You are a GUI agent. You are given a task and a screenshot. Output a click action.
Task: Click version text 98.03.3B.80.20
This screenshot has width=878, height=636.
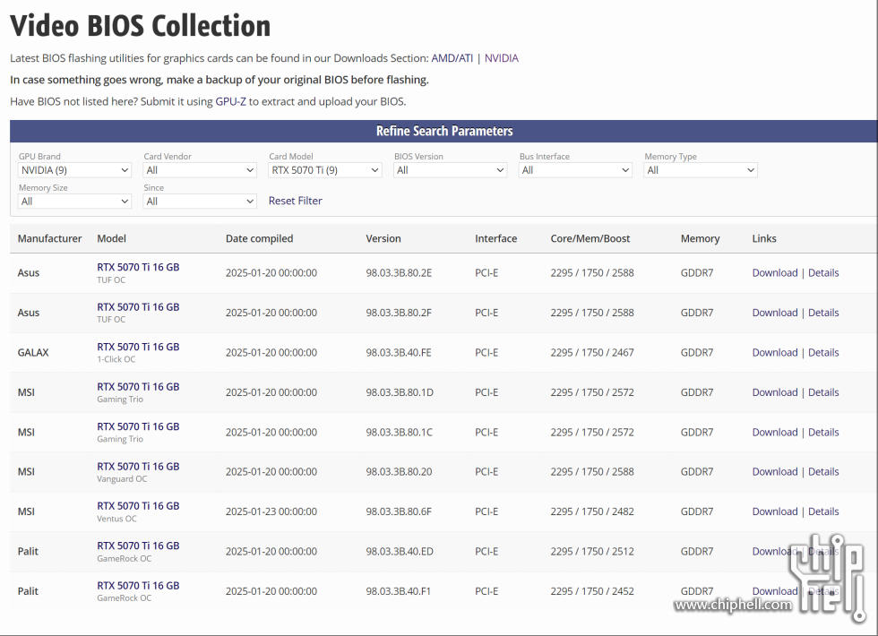(x=399, y=471)
